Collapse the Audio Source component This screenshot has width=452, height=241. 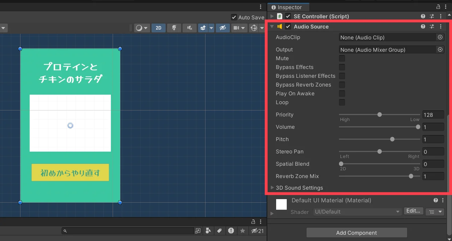point(272,26)
